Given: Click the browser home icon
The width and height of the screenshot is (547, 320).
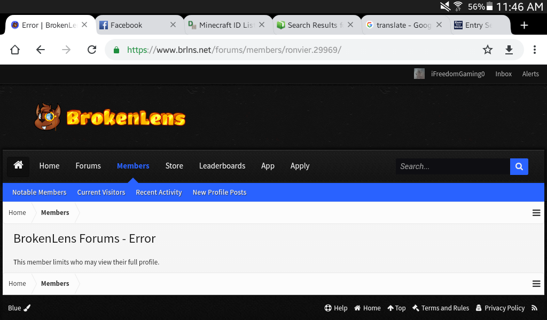Looking at the screenshot, I should [x=14, y=50].
